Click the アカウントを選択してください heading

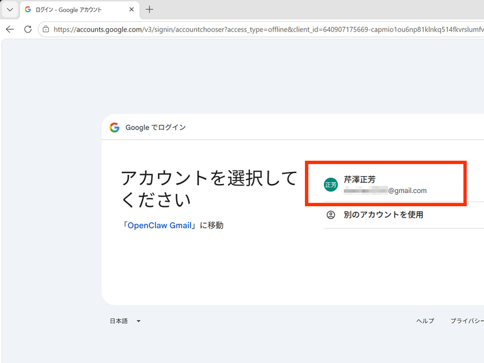point(209,189)
